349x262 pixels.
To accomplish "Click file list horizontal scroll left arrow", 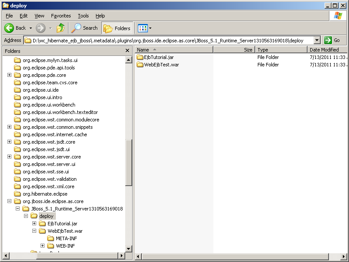I will point(138,256).
